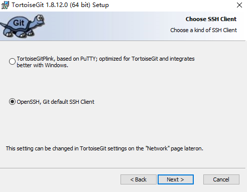Choose the "OpenSSH, Git default SSH Client" label
Screen dimensions: 247x192
coord(56,102)
